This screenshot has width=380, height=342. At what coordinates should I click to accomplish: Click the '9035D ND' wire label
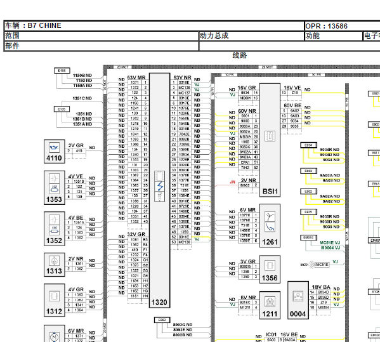[330, 222]
